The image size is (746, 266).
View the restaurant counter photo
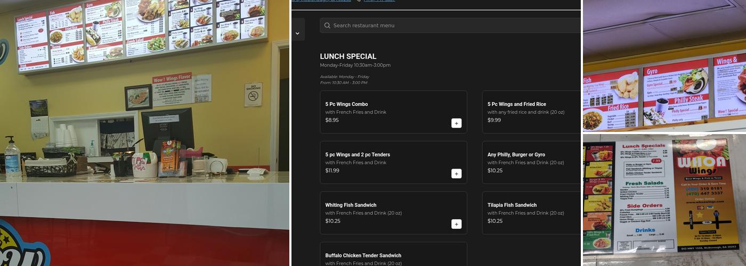coord(144,133)
